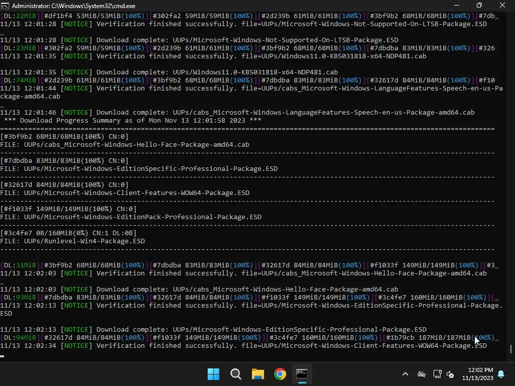Show hidden system tray icons
The width and height of the screenshot is (515, 386).
click(x=405, y=374)
